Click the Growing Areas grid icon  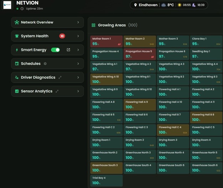pyautogui.click(x=93, y=25)
